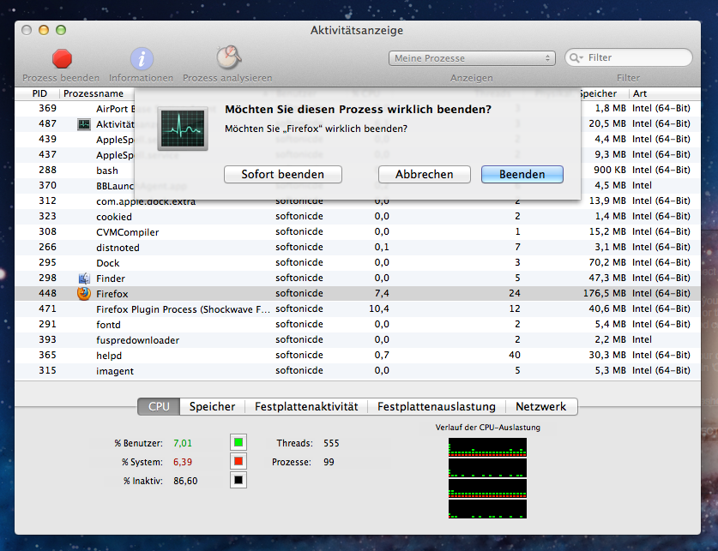Click the activity monitor icon in dialog
This screenshot has width=718, height=551.
point(183,129)
